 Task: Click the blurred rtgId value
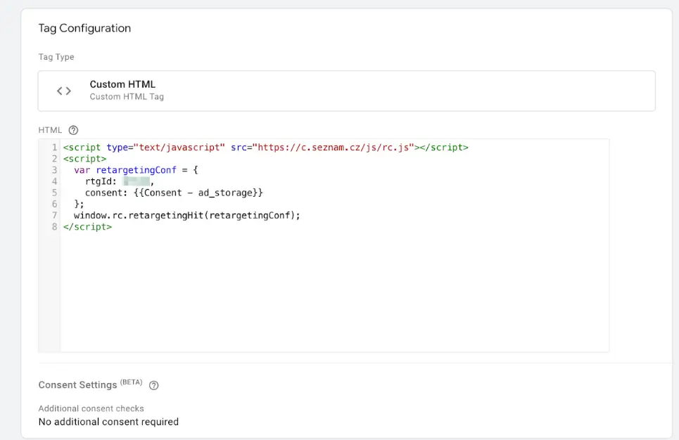click(137, 181)
